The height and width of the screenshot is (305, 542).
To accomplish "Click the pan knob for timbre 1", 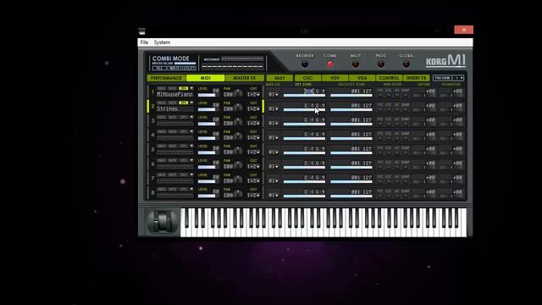I will pos(238,93).
